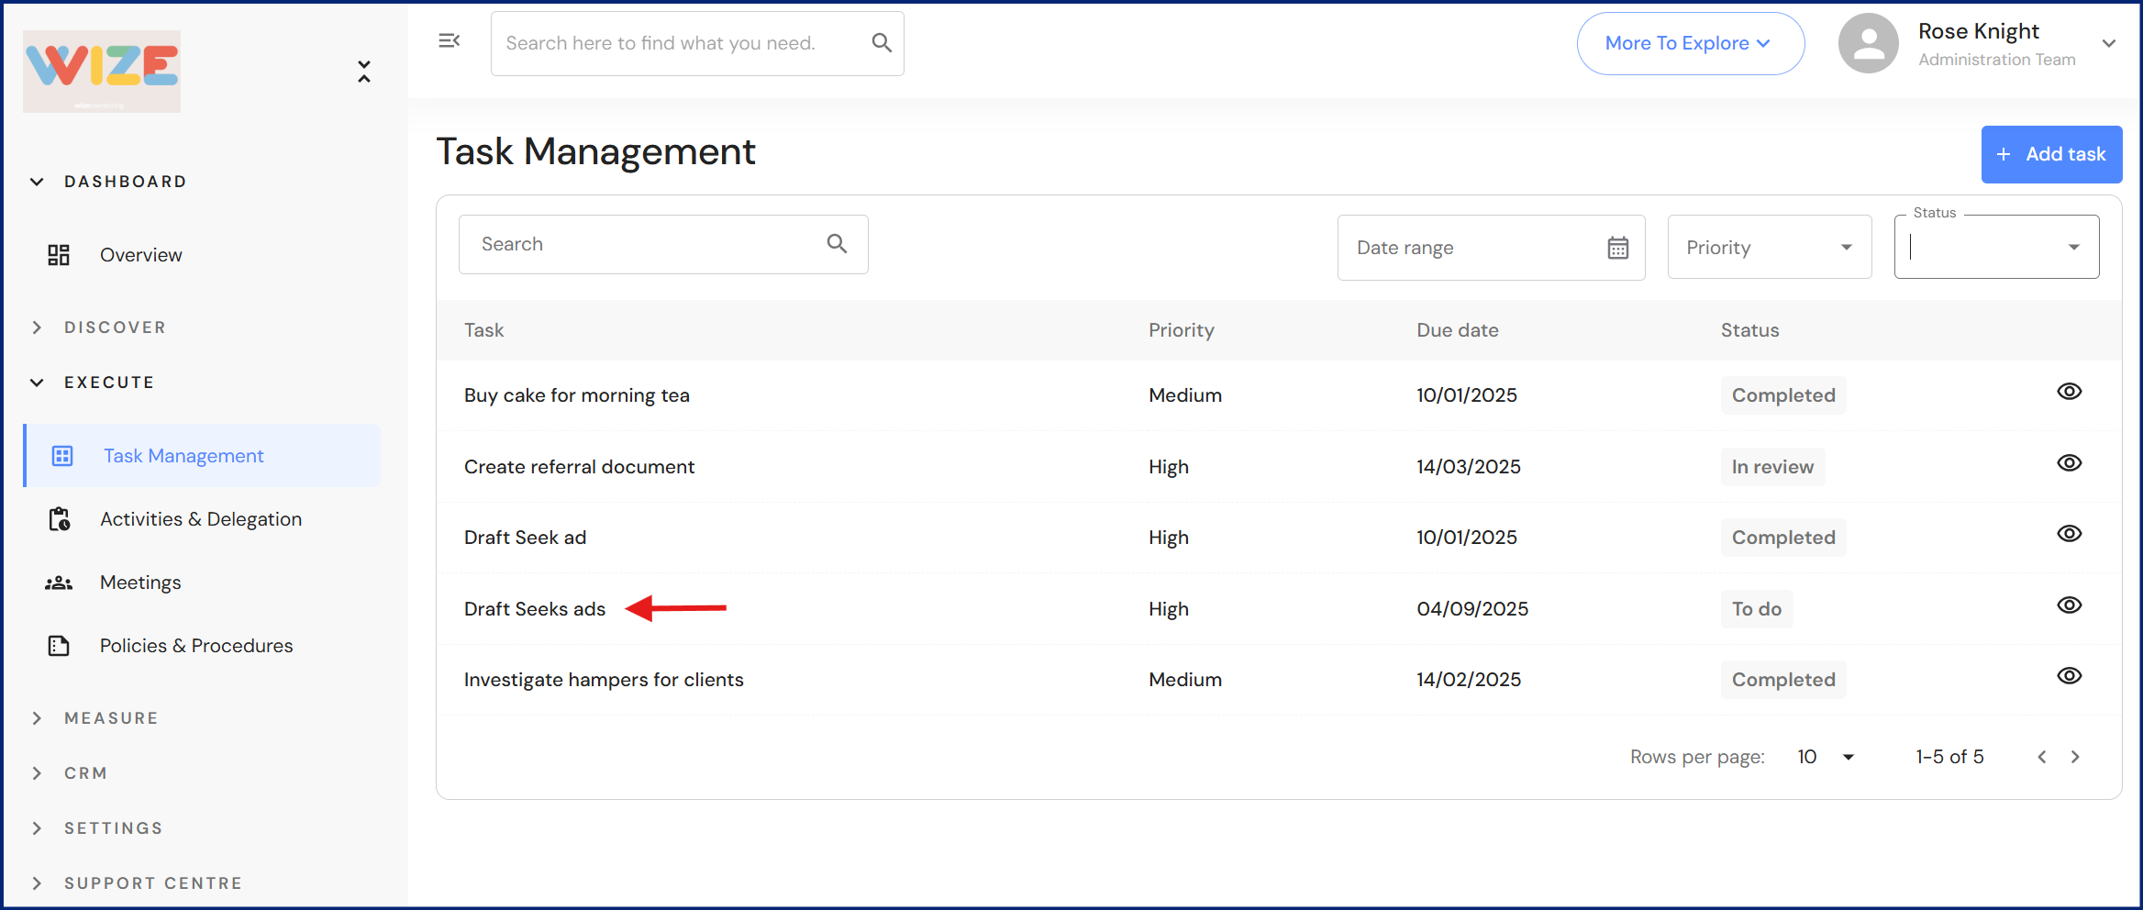Click the Rose Knight profile avatar
This screenshot has height=910, width=2143.
click(1868, 44)
